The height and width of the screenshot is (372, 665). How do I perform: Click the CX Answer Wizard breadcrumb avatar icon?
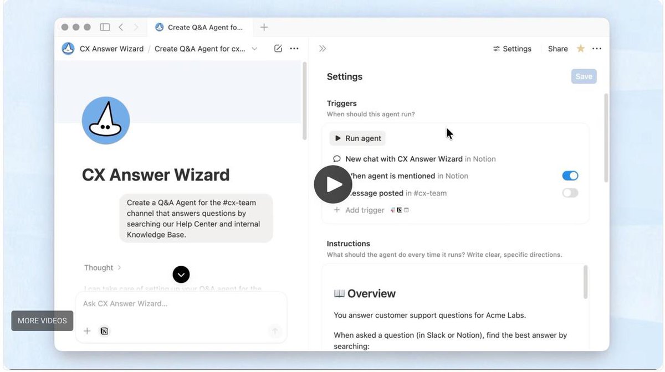click(68, 49)
